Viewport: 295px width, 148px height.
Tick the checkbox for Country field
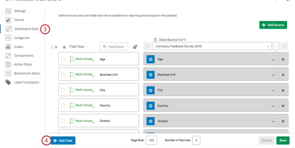(62, 105)
